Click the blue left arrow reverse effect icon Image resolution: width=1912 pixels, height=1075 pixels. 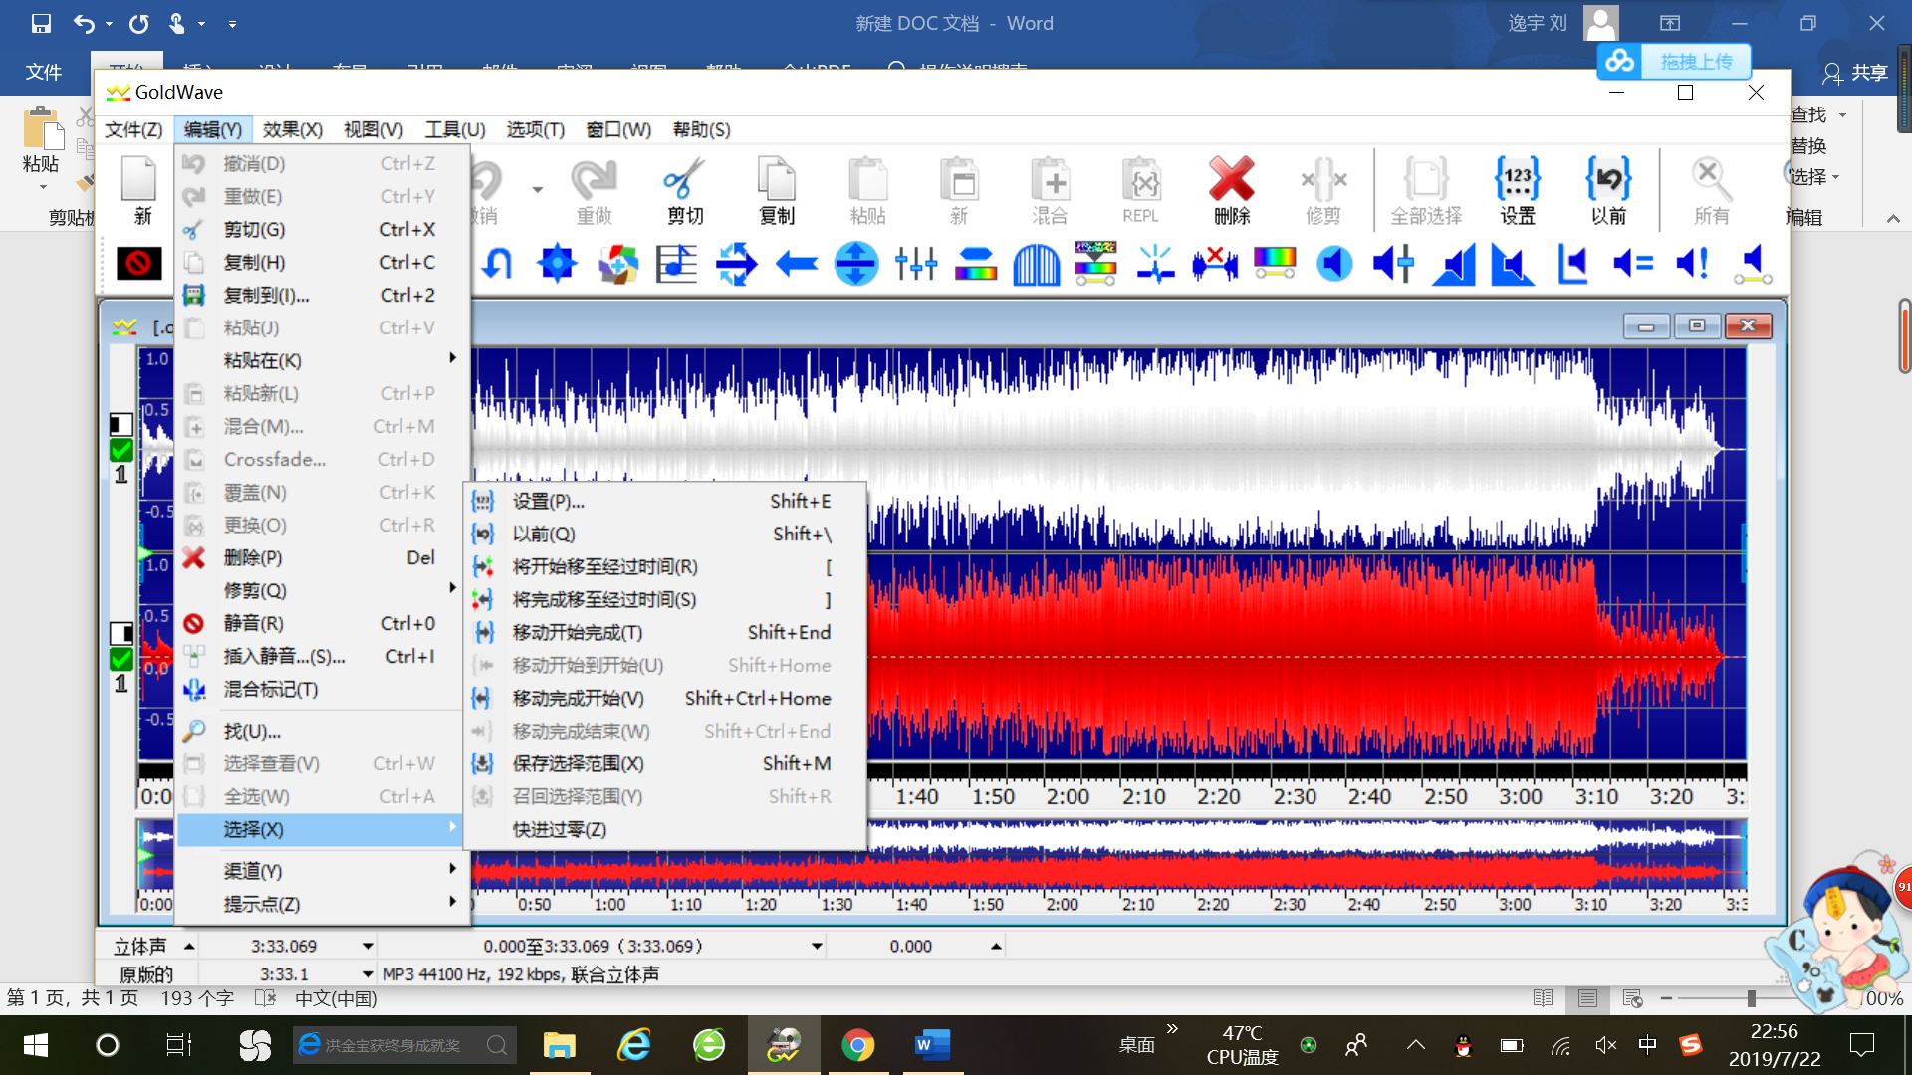796,264
